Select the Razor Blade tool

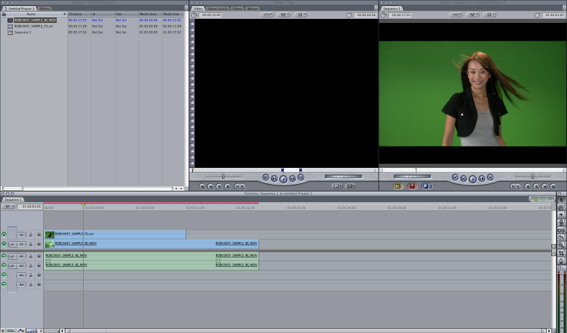561,238
